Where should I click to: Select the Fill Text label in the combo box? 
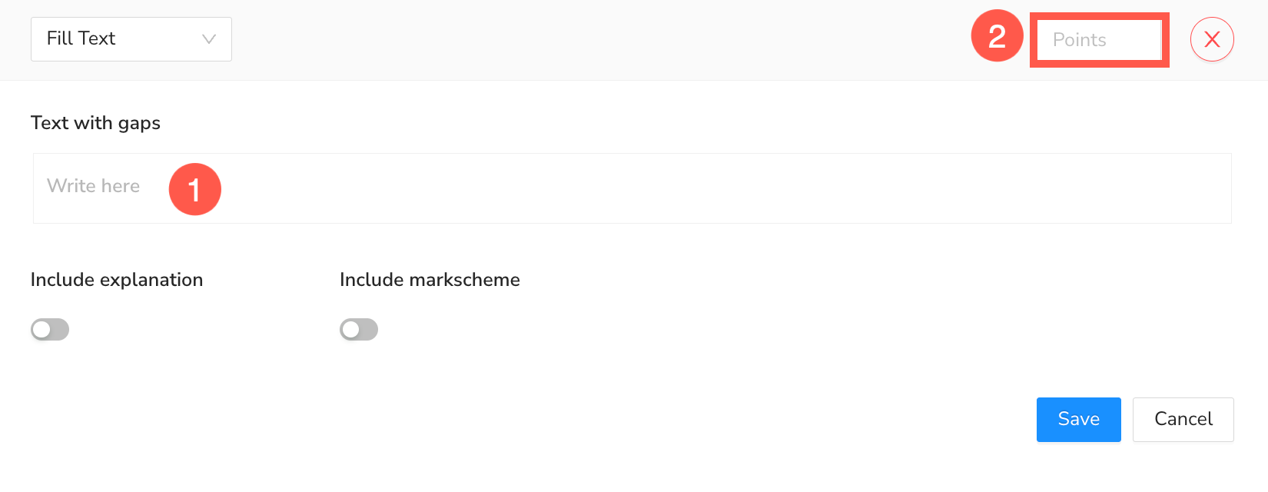pyautogui.click(x=81, y=38)
